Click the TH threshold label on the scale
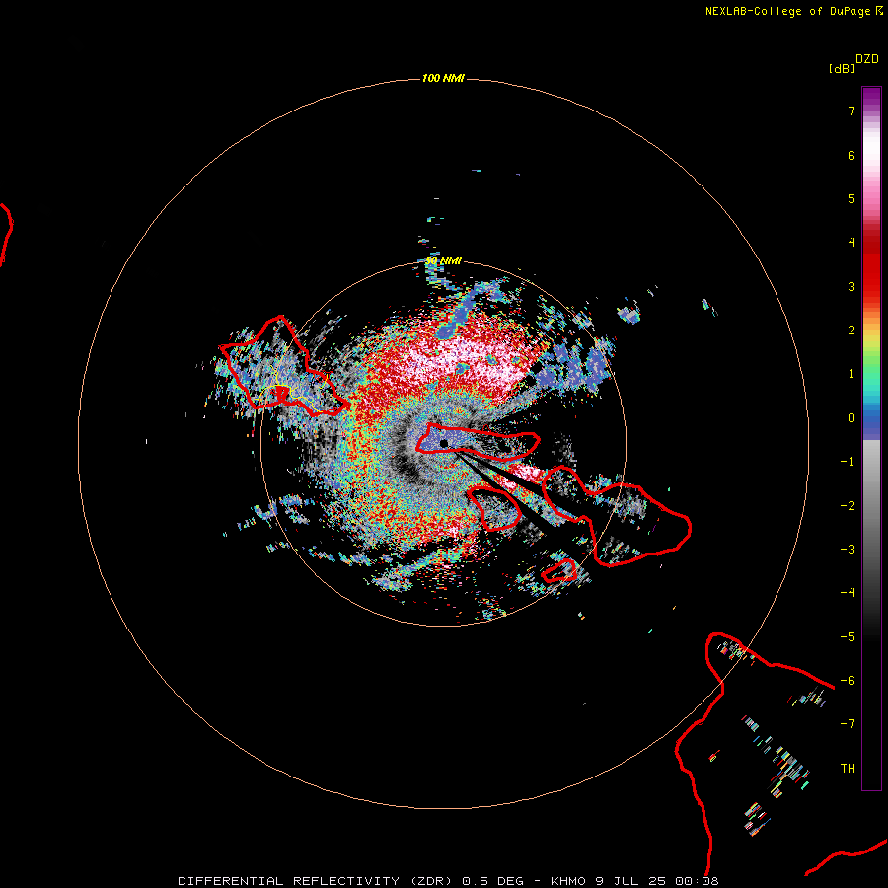Viewport: 888px width, 888px height. click(848, 769)
